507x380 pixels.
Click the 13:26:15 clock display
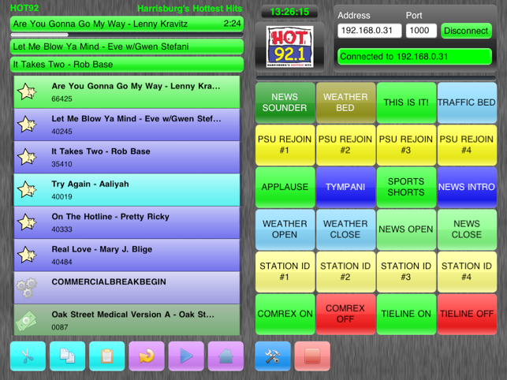289,12
